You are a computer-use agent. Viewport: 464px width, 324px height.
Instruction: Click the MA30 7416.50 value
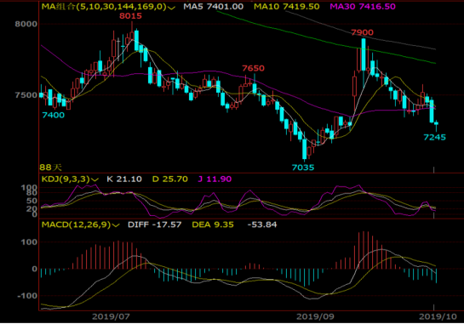click(363, 7)
